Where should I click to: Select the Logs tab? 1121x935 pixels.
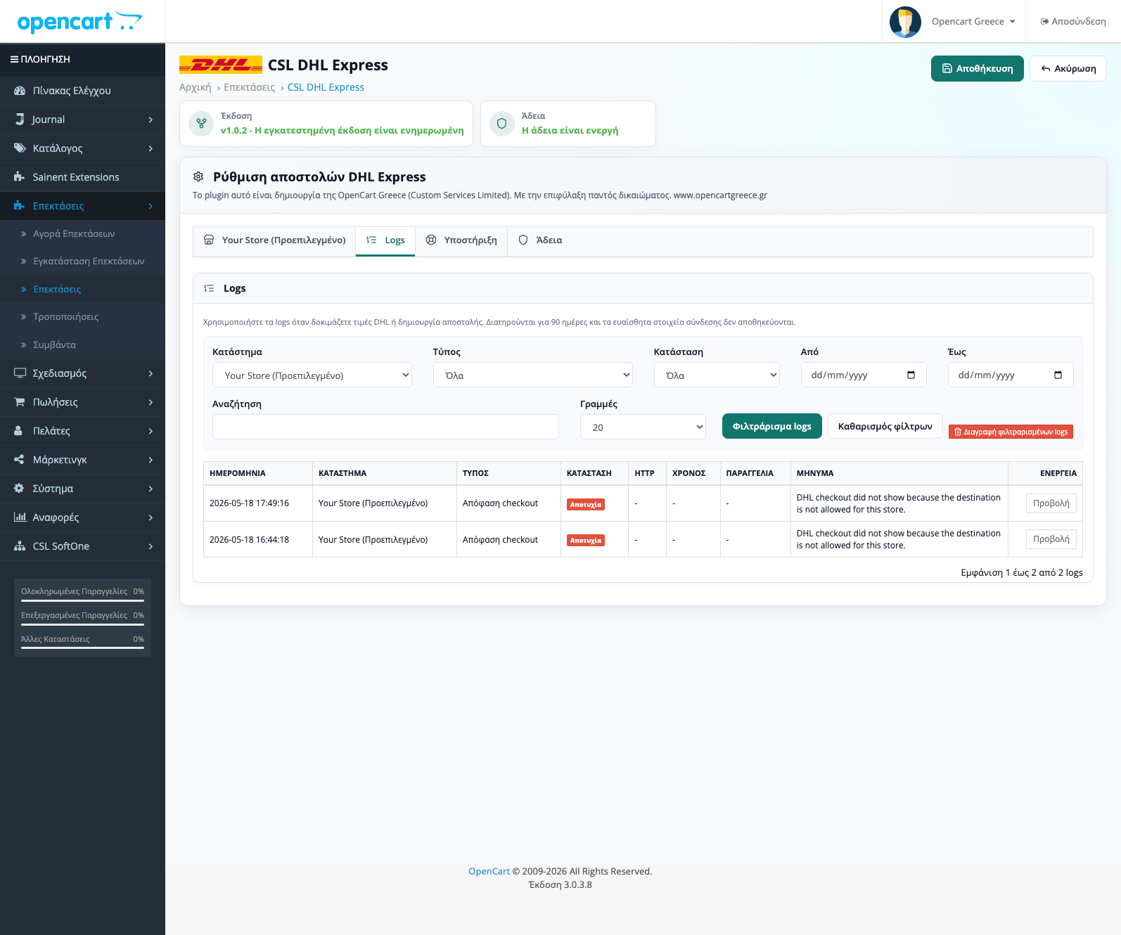[x=385, y=240]
